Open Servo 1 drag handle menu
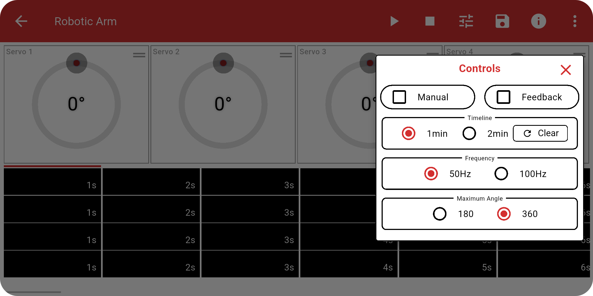Screen dimensions: 593x296 139,55
